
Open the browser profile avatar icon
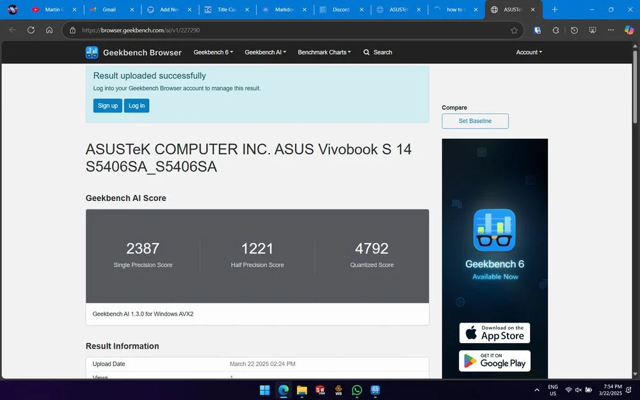point(13,10)
